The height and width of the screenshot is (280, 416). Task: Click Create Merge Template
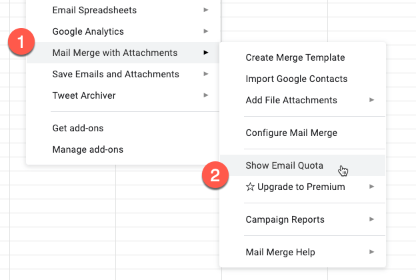[303, 57]
